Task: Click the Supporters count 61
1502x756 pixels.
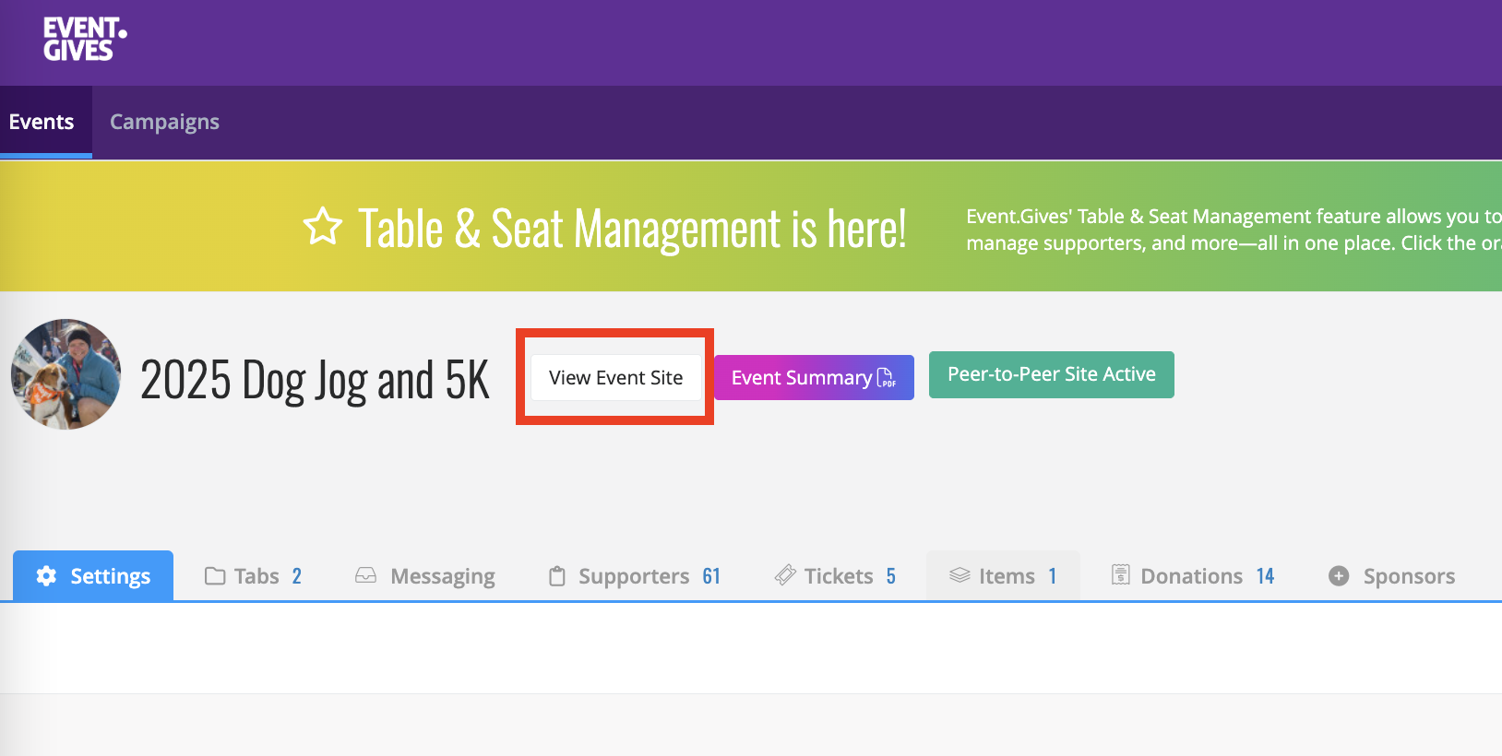Action: (711, 576)
